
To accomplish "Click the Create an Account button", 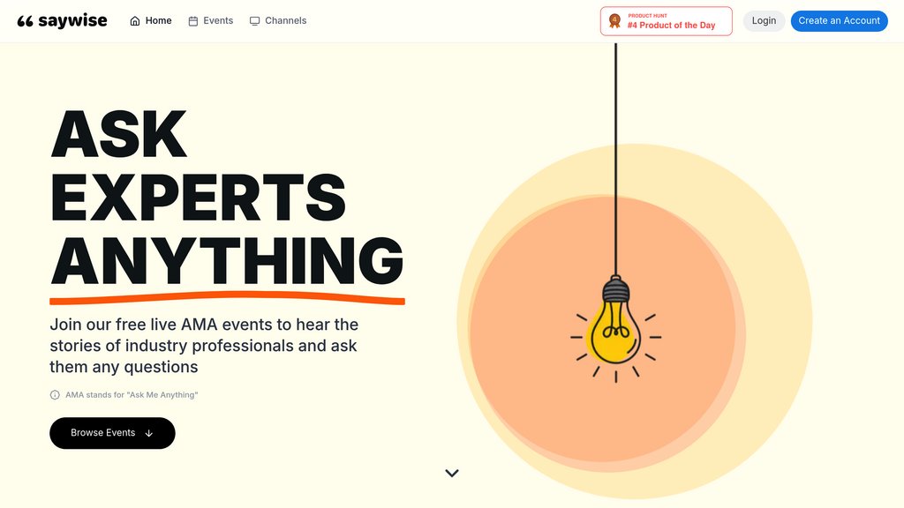I will pos(839,21).
